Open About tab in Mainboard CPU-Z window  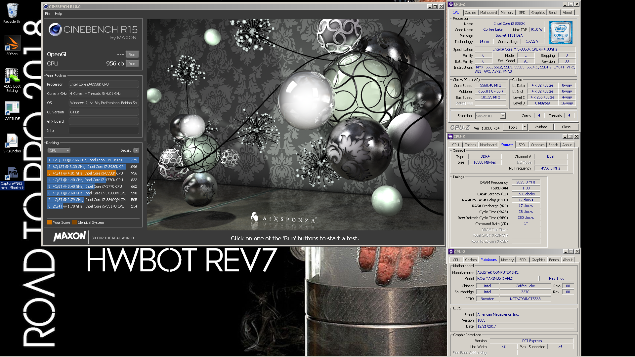click(568, 260)
